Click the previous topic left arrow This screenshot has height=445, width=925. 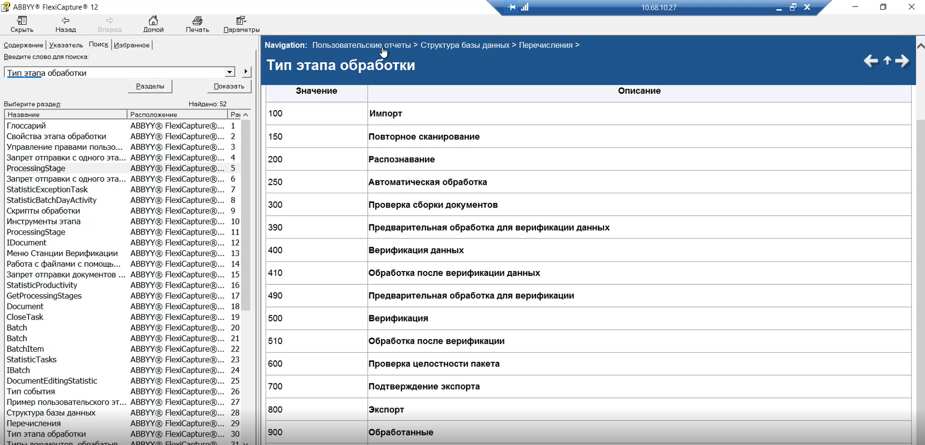pyautogui.click(x=871, y=61)
